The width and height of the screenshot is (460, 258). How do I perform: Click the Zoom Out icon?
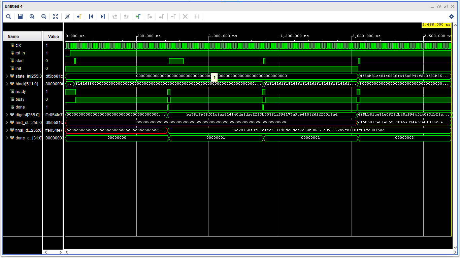tap(44, 16)
